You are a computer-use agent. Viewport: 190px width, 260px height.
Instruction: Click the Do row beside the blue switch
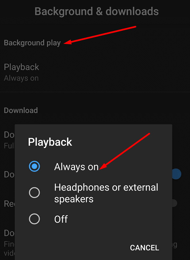point(9,174)
